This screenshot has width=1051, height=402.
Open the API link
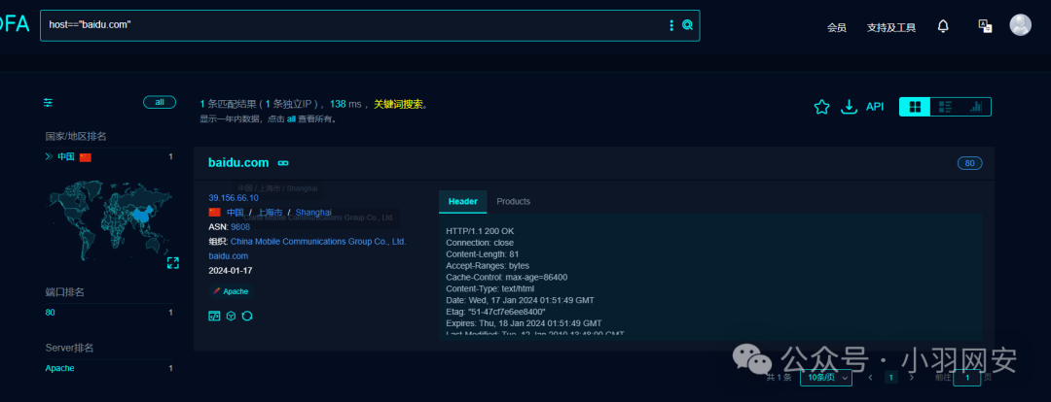(875, 107)
